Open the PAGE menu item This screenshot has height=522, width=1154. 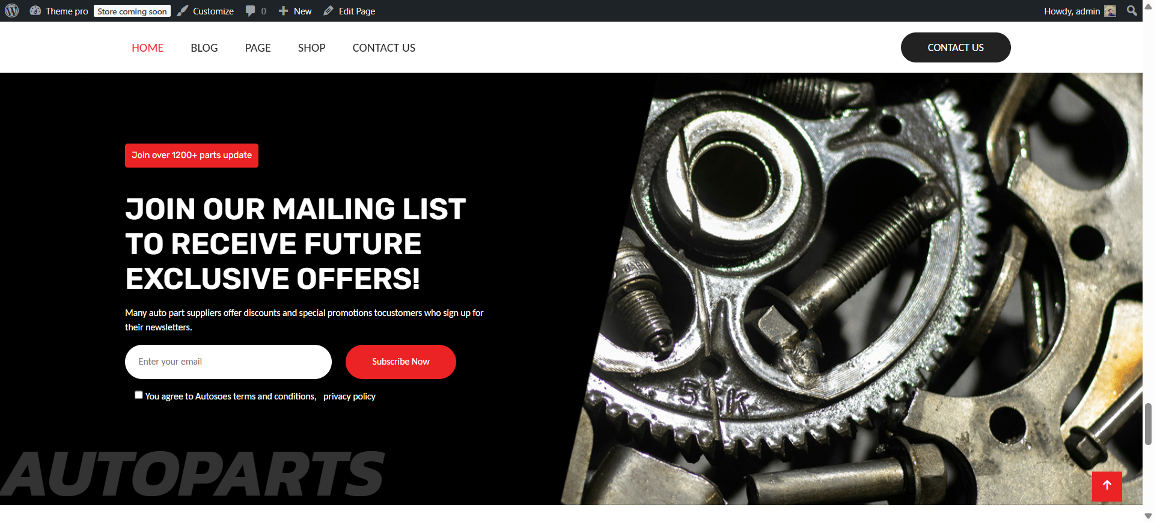pos(258,48)
